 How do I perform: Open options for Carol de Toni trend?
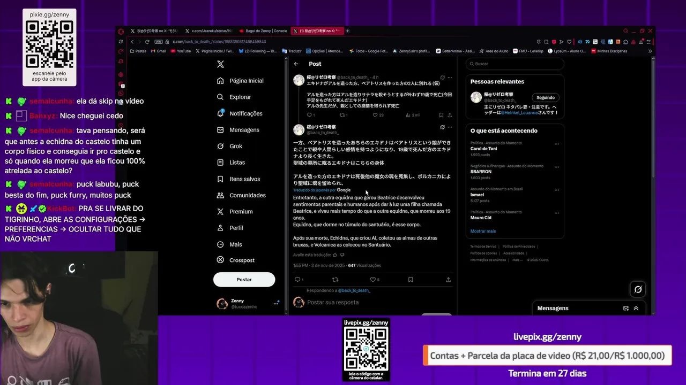pyautogui.click(x=557, y=144)
